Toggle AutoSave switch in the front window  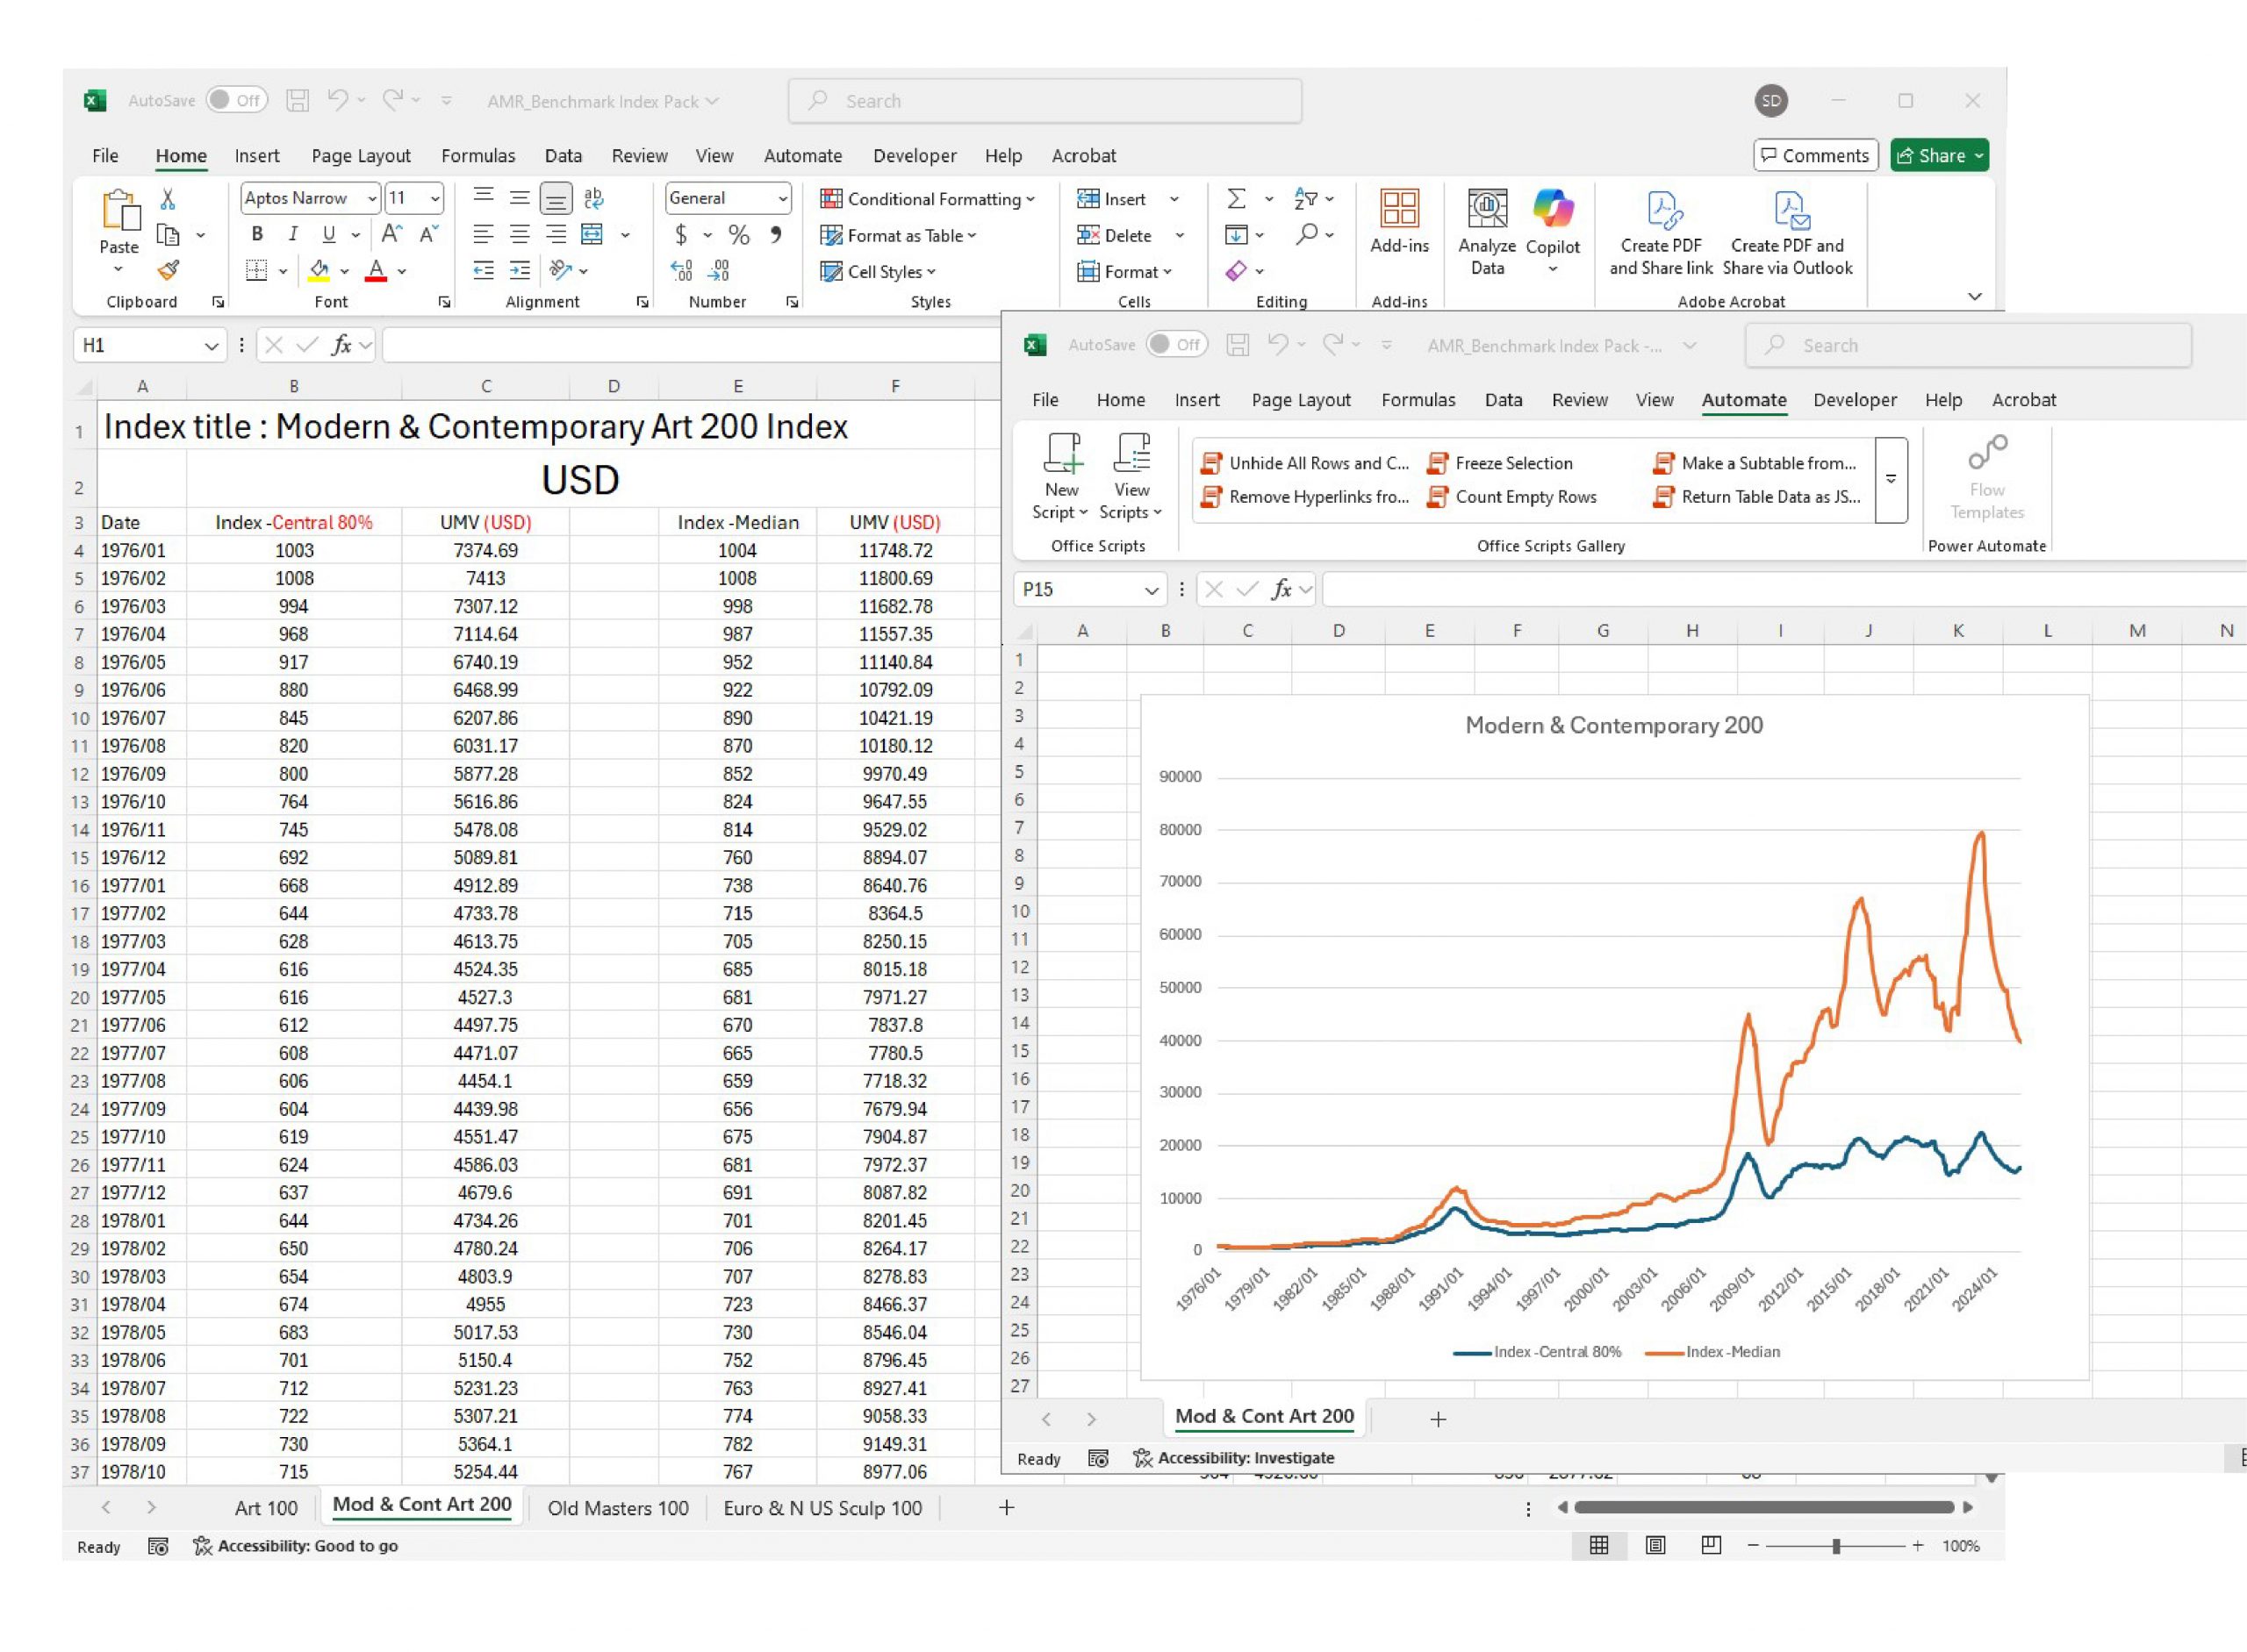[1176, 344]
